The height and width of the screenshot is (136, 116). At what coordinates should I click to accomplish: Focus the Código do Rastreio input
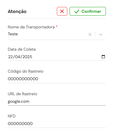(x=57, y=79)
